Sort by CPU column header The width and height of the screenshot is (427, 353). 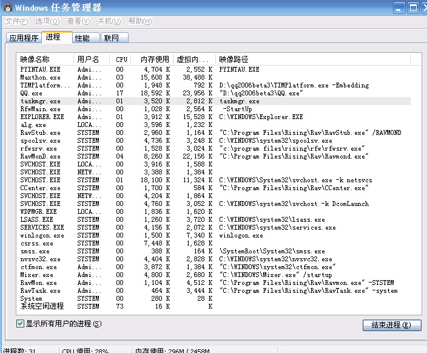click(x=120, y=59)
